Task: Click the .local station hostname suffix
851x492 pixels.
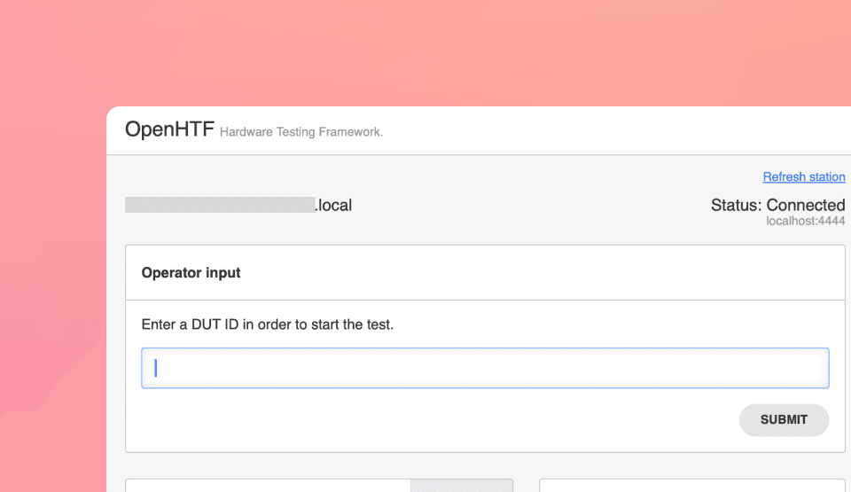Action: (333, 206)
